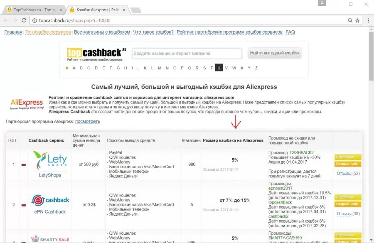Click the Smarty.Sale logo image
The height and width of the screenshot is (243, 374).
tap(50, 239)
